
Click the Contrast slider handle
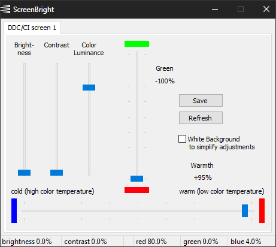(56, 173)
